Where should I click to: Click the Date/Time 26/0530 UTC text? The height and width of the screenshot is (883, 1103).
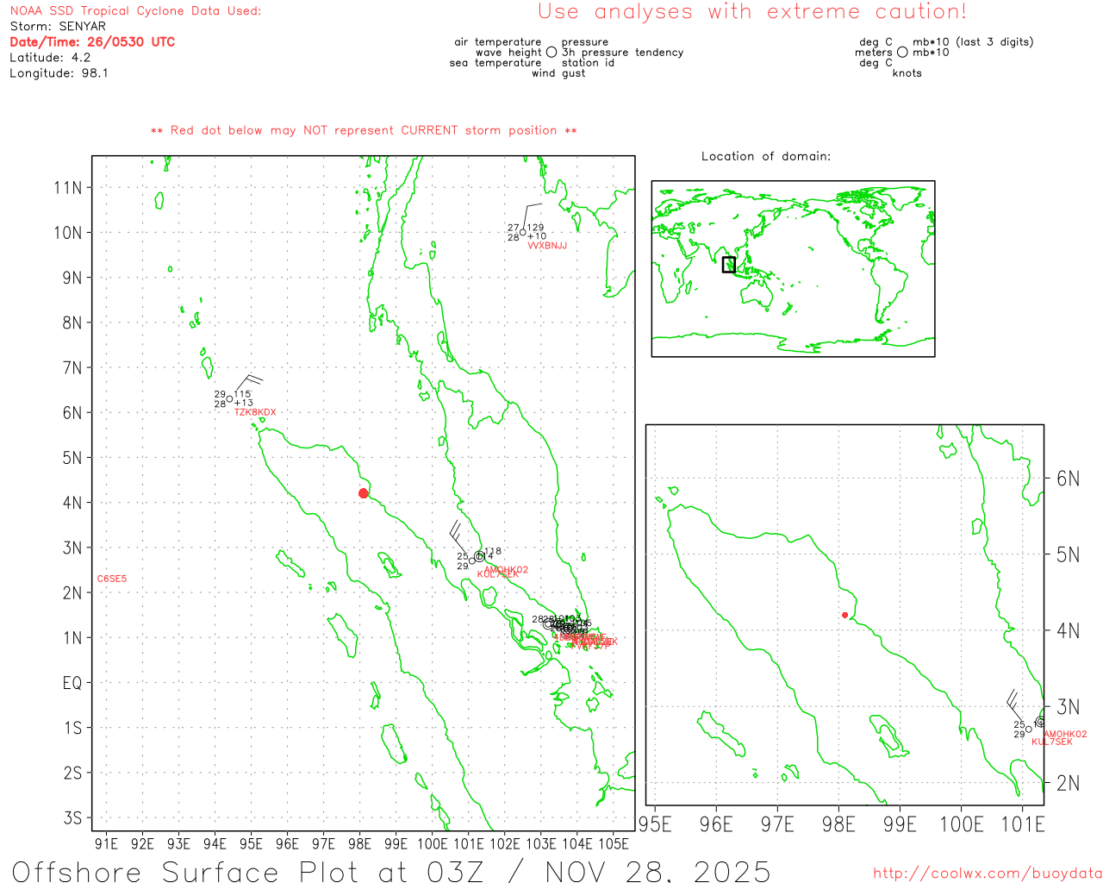click(92, 42)
